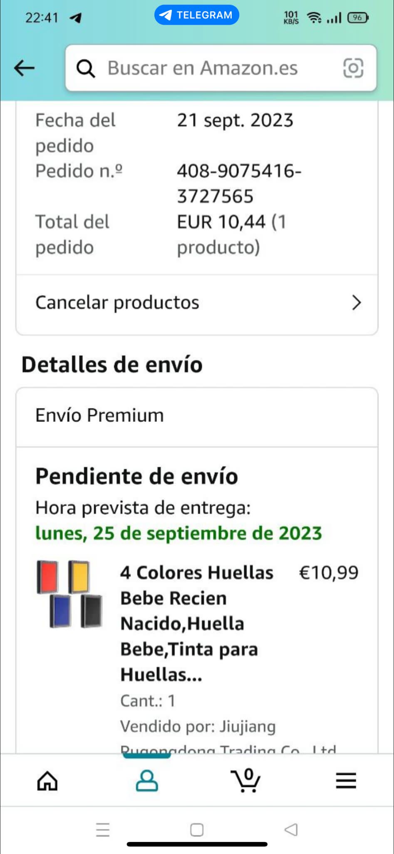Open the hamburger menu tab
Screen dimensions: 394x854
tap(346, 781)
